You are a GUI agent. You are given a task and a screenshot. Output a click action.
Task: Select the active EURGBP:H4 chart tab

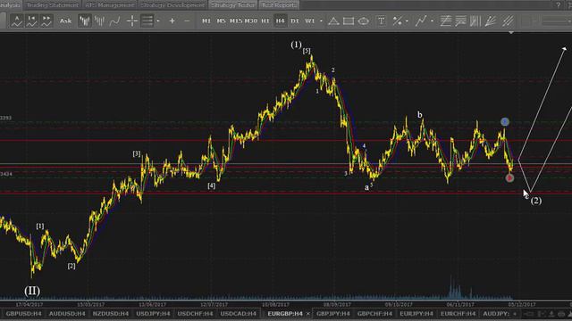(285, 313)
